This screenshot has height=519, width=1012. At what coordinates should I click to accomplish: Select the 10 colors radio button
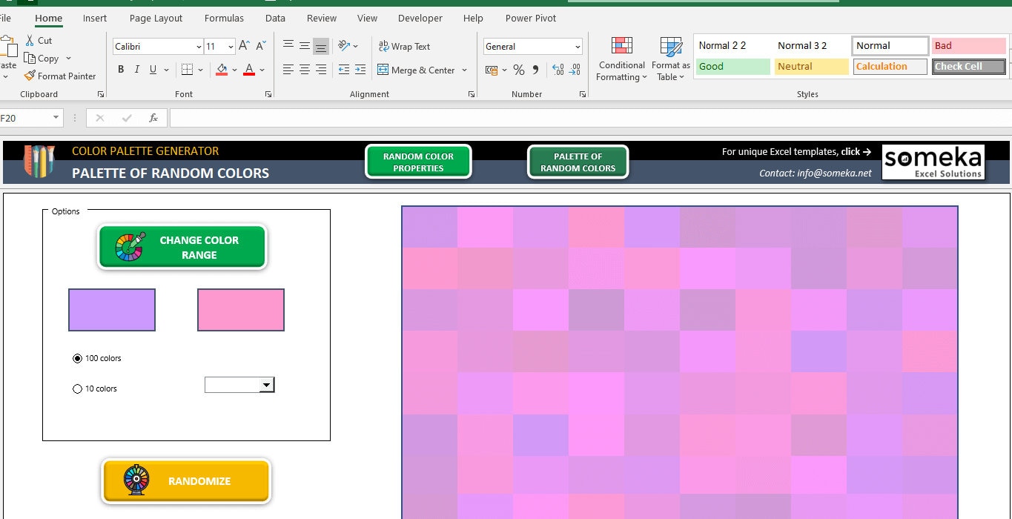(77, 388)
